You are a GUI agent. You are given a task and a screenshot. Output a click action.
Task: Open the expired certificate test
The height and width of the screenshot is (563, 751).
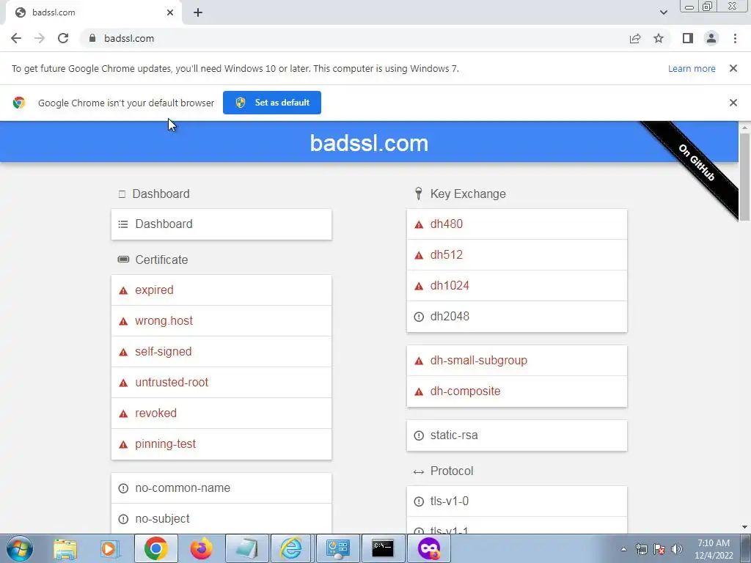221,290
